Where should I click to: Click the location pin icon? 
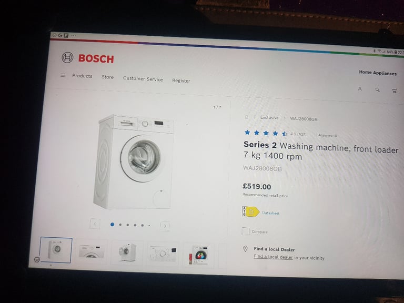pos(245,249)
